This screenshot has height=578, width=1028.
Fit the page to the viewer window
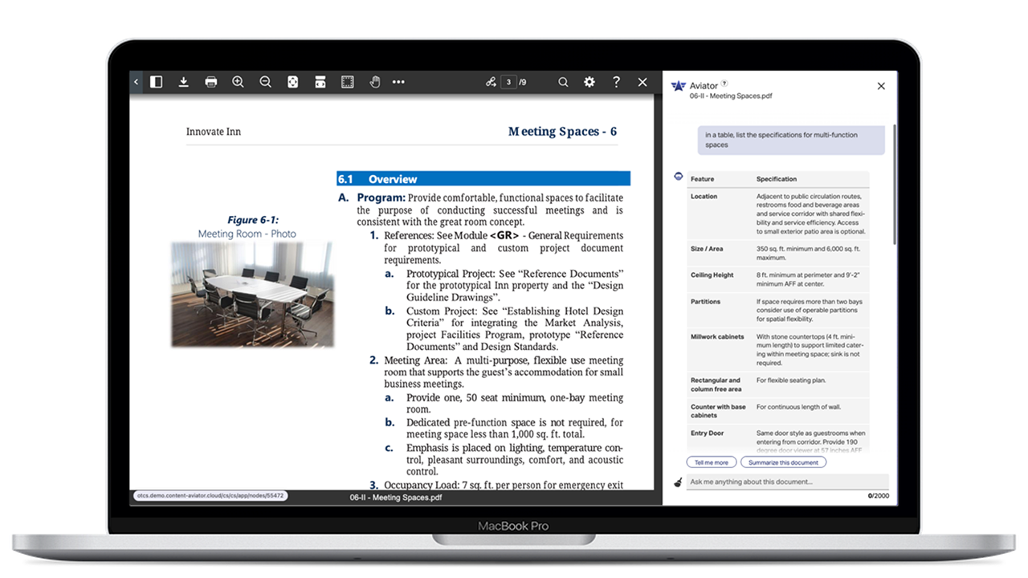[292, 82]
